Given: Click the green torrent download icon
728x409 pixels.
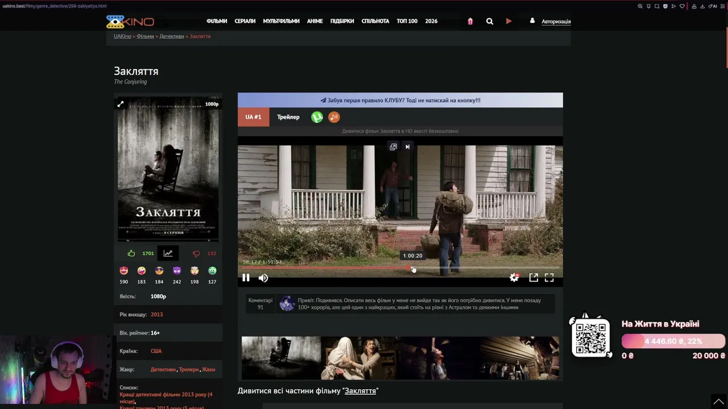Looking at the screenshot, I should pos(317,117).
